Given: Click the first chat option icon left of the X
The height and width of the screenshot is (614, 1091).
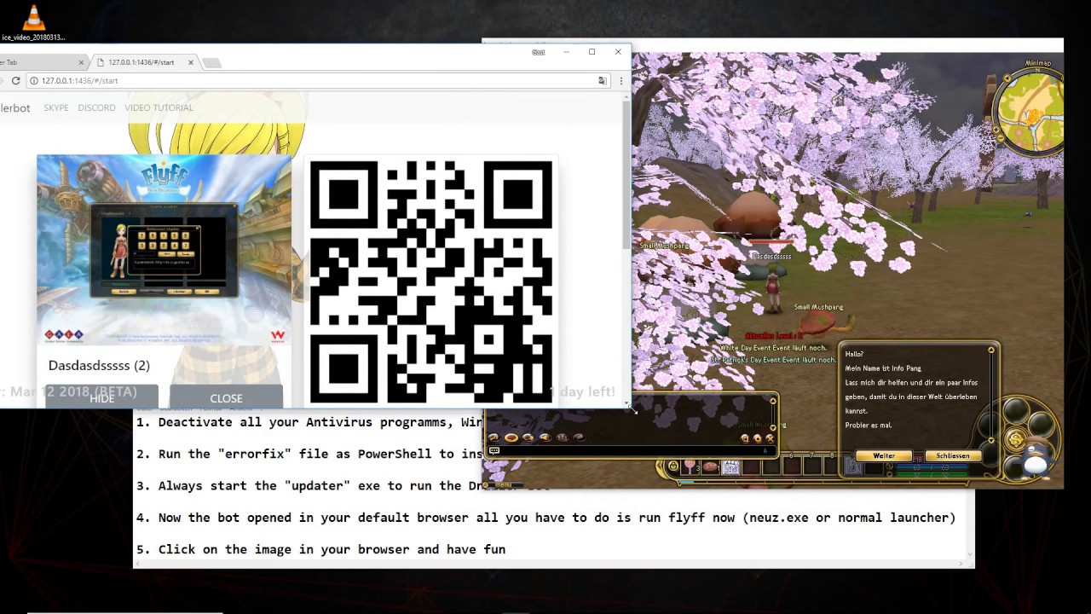Looking at the screenshot, I should pyautogui.click(x=745, y=438).
